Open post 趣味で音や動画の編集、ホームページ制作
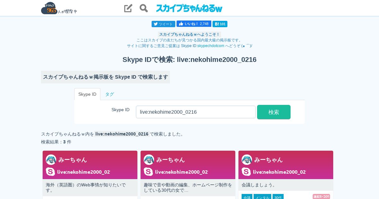 click(188, 188)
